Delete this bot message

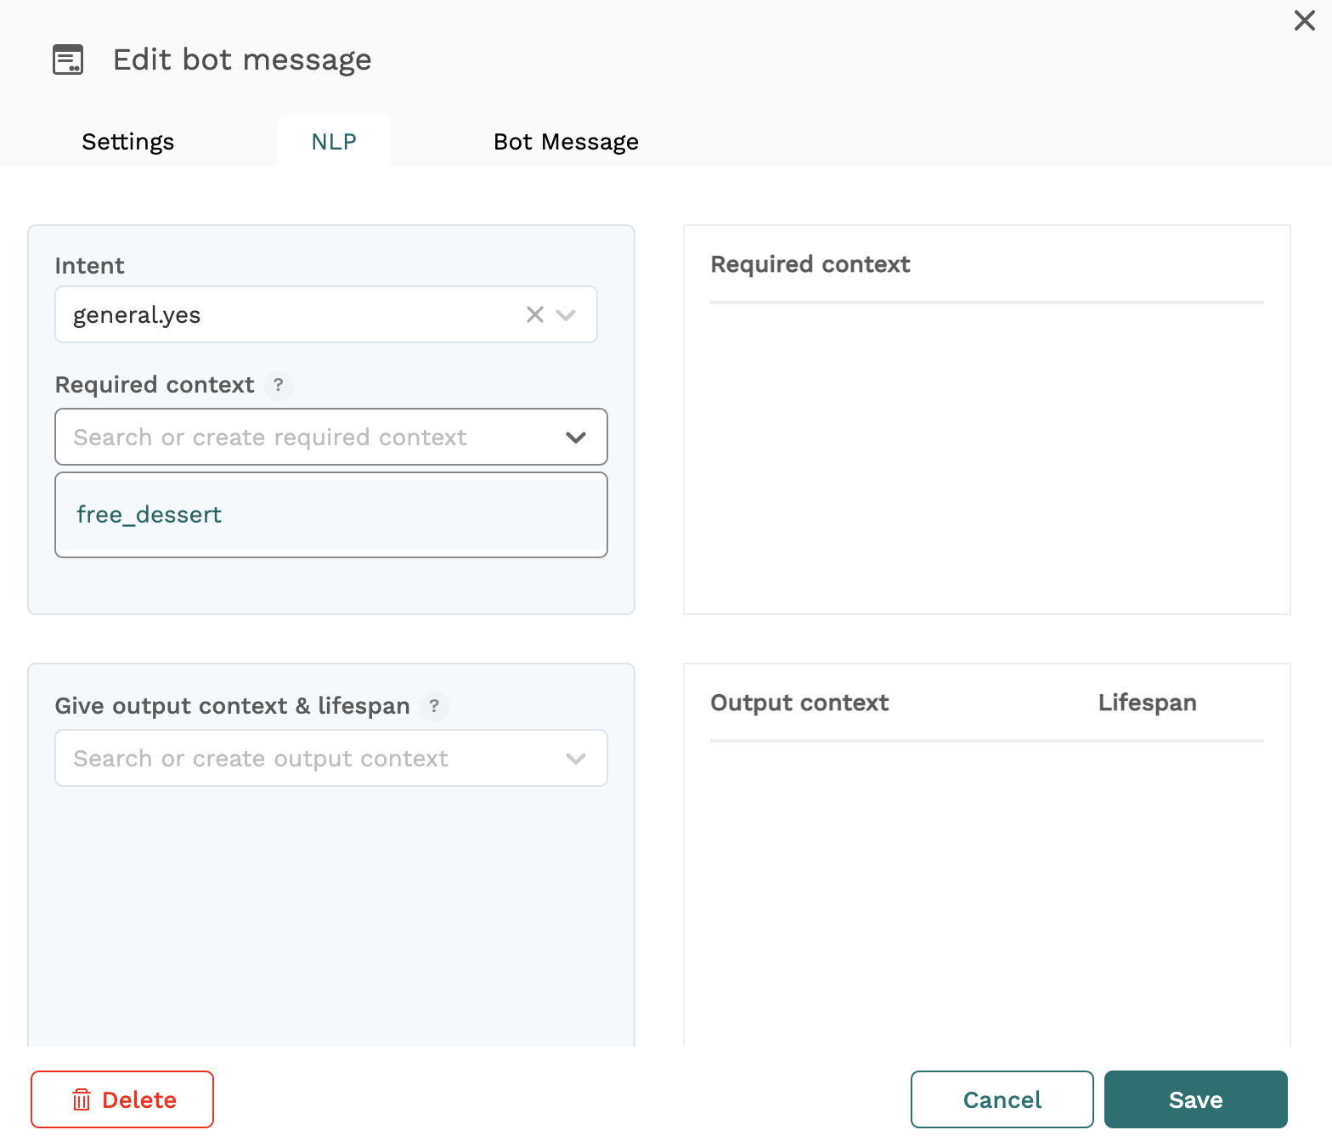[122, 1099]
